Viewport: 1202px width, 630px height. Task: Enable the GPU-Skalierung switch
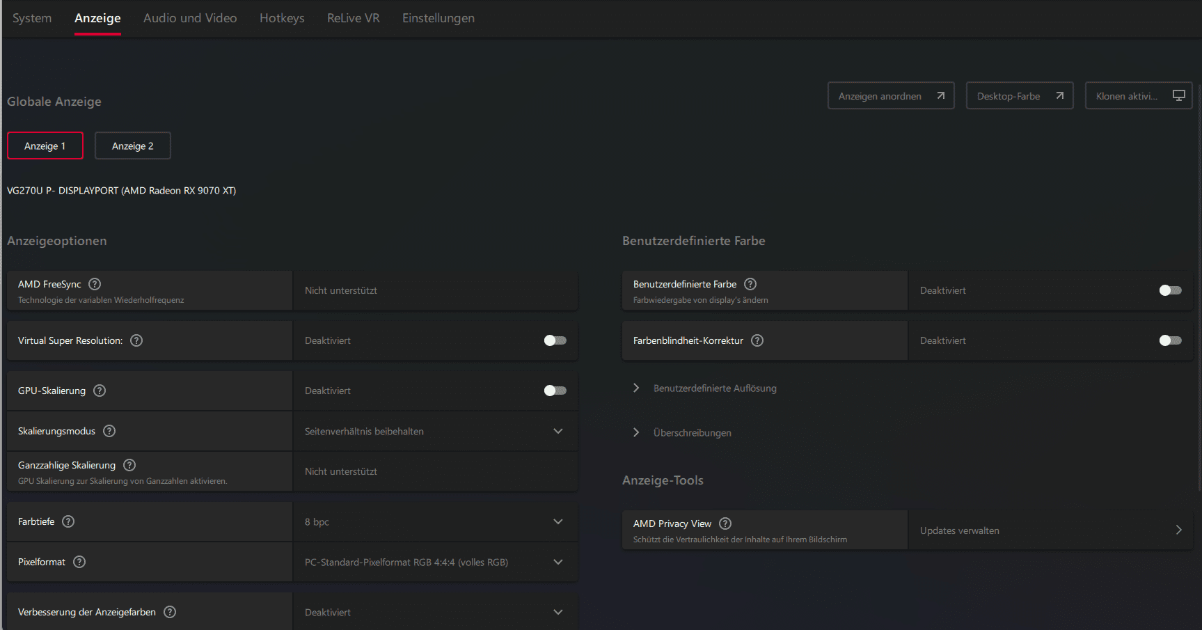pyautogui.click(x=555, y=391)
